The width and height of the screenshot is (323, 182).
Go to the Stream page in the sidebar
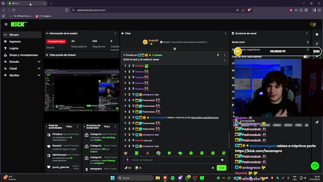tap(22, 35)
